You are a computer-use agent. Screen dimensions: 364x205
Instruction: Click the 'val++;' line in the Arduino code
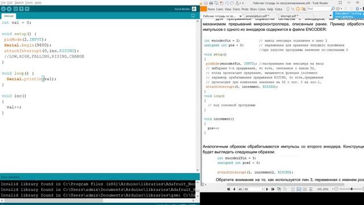click(x=14, y=107)
